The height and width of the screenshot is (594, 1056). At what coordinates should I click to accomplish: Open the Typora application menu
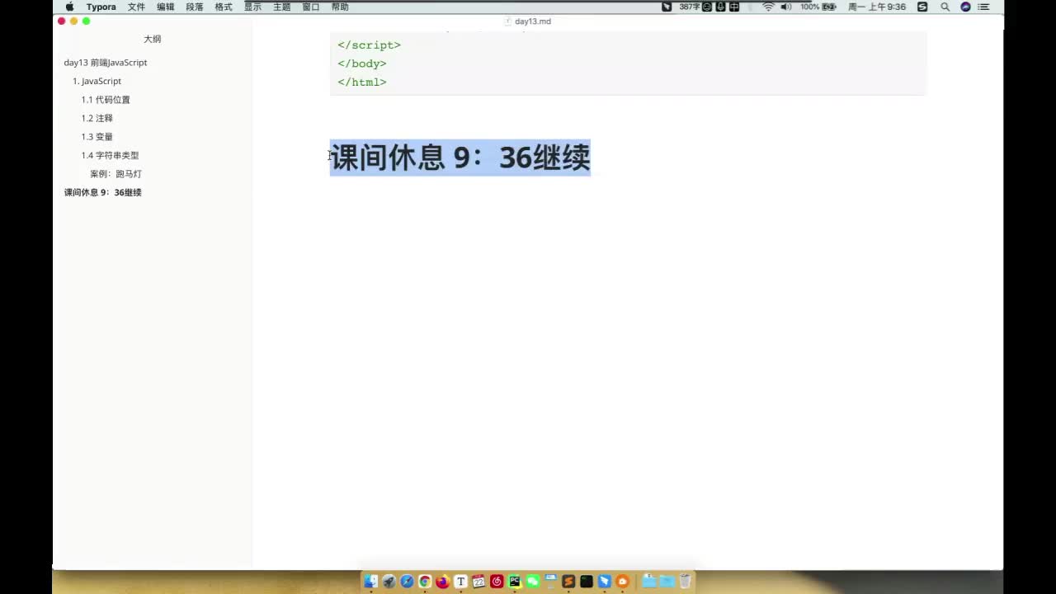point(101,7)
